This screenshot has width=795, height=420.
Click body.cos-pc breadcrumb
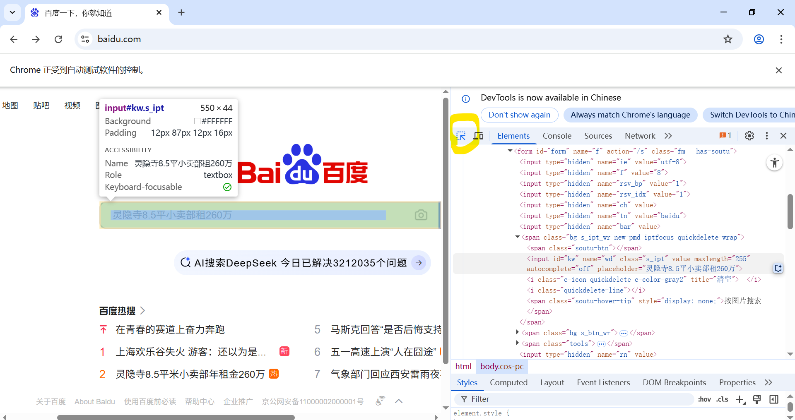pos(501,366)
